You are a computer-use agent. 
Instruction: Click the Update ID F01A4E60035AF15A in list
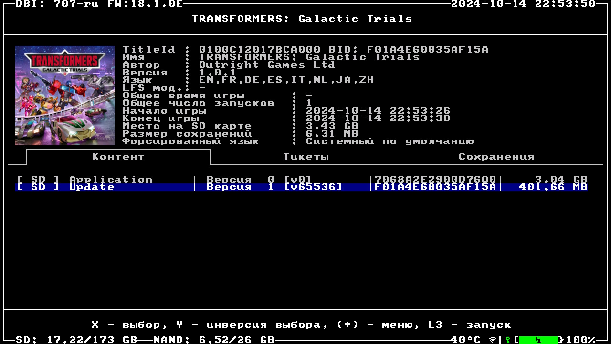435,187
